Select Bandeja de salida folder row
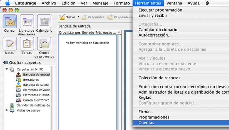 27,85
